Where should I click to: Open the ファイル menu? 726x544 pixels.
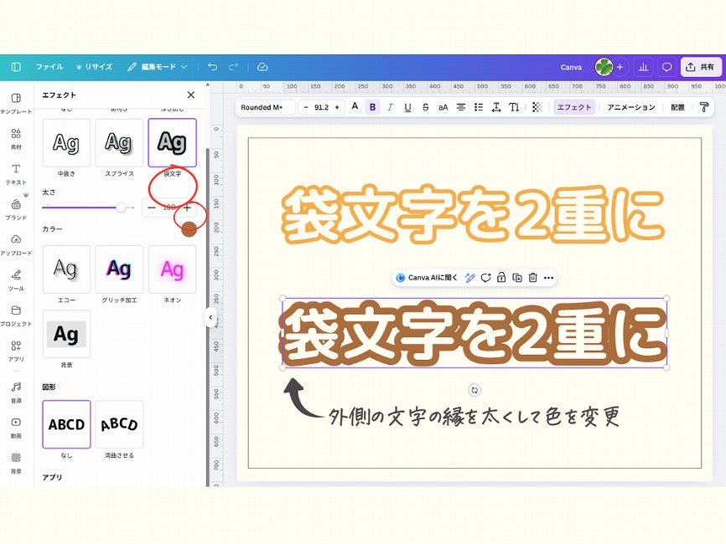pos(49,67)
